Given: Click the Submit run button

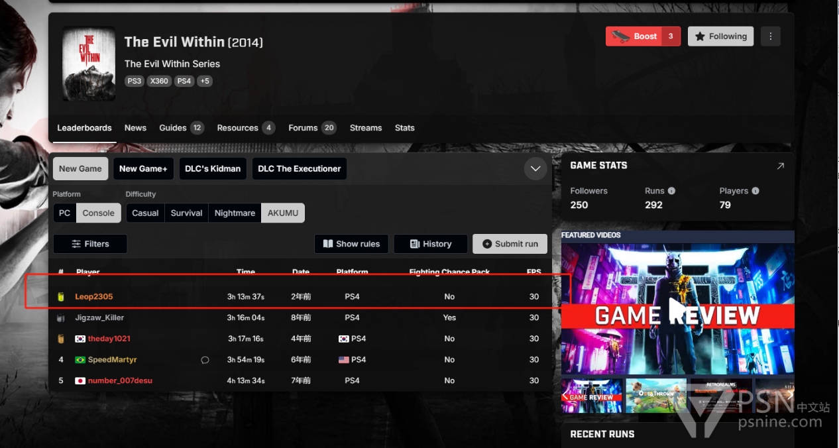Looking at the screenshot, I should pos(510,244).
